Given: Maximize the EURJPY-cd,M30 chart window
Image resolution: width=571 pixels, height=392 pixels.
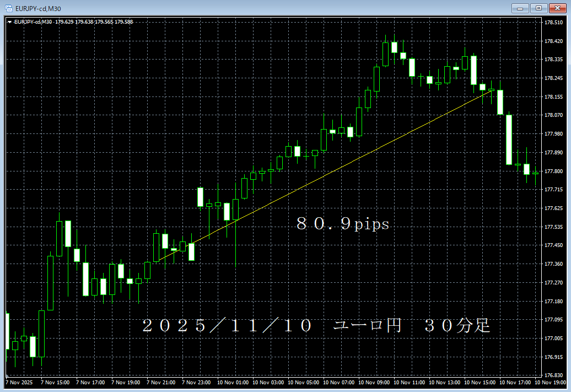Looking at the screenshot, I should [x=538, y=8].
